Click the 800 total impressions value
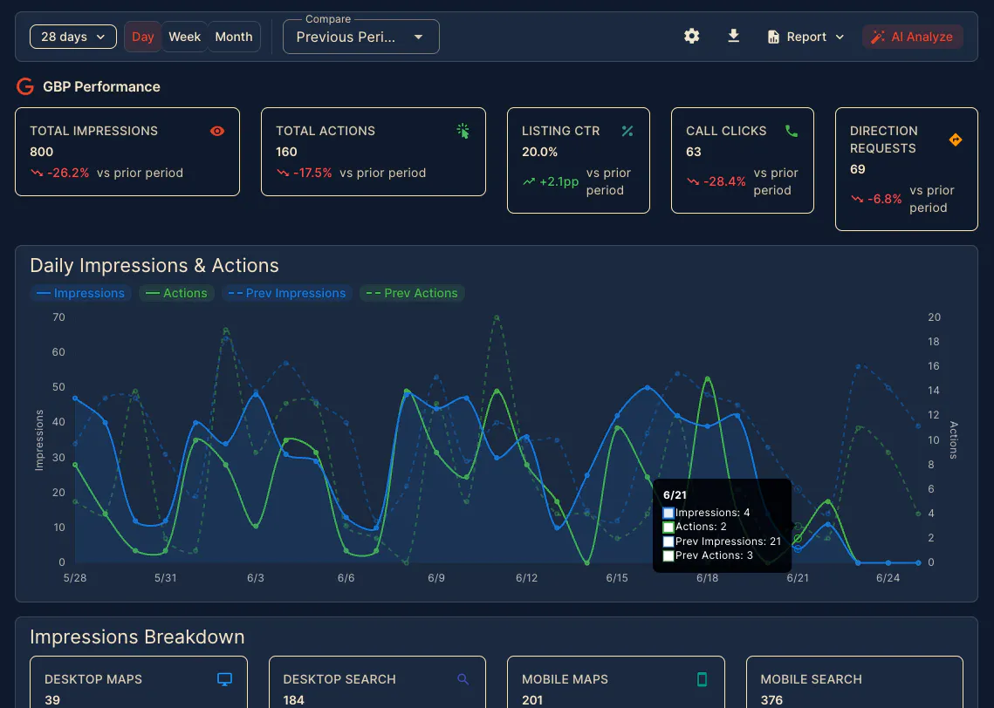The width and height of the screenshot is (994, 708). [41, 152]
